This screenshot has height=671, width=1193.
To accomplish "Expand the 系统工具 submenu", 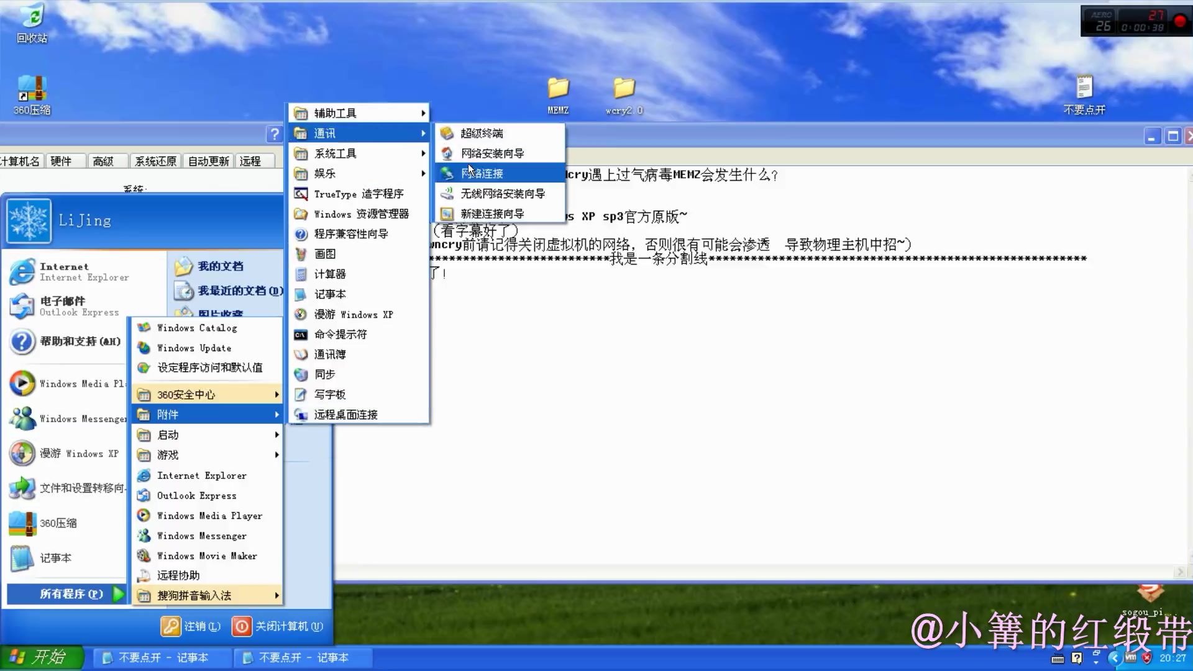I will click(359, 153).
